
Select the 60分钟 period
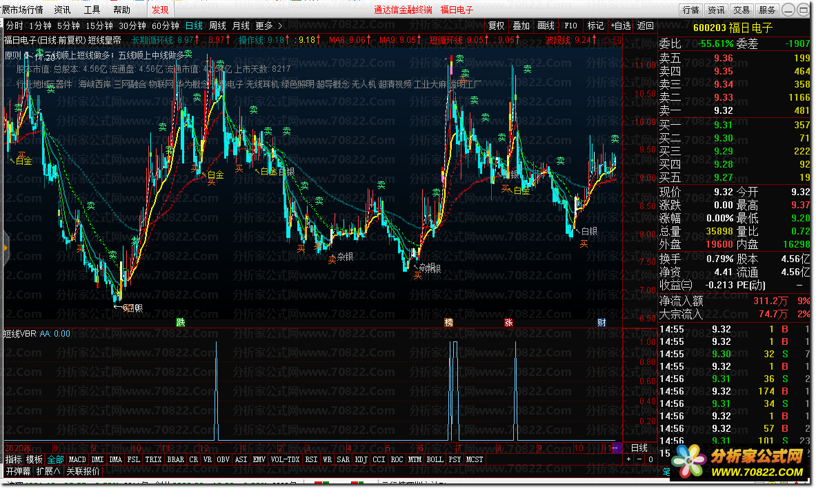166,26
